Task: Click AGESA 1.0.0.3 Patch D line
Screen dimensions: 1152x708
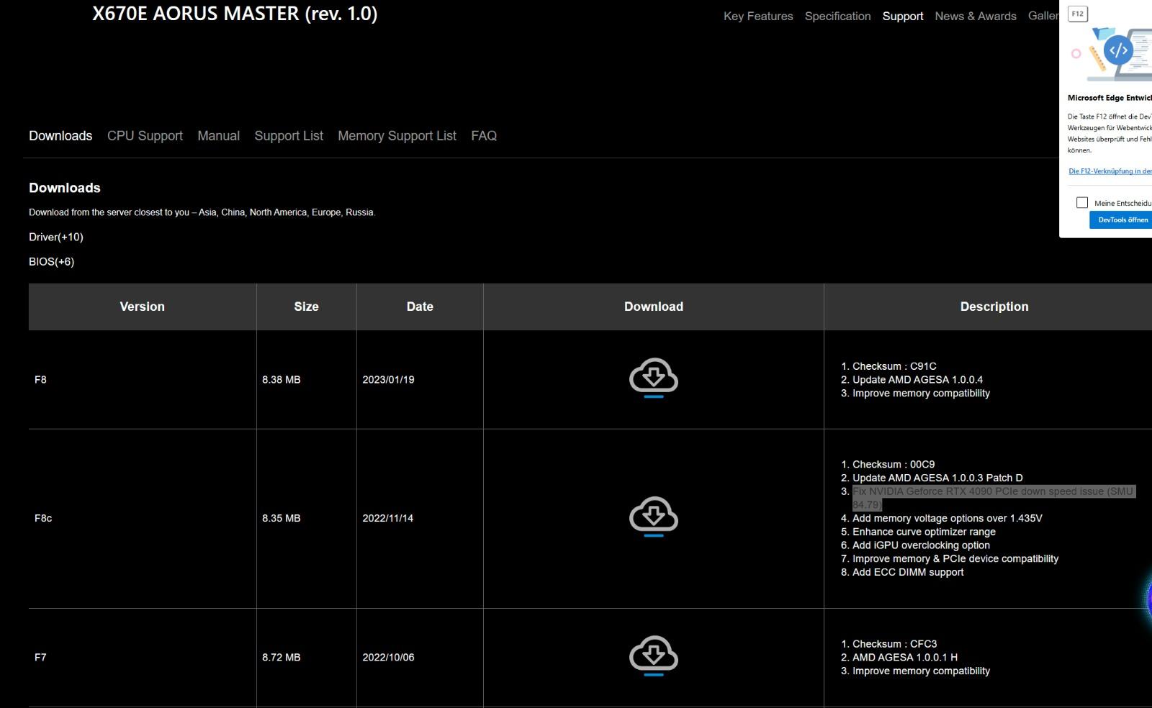Action: [x=937, y=478]
